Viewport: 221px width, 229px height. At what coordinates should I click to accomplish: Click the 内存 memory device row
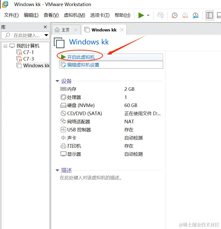[x=111, y=89]
